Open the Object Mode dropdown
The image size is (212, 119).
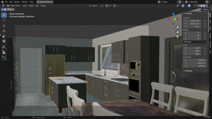click(14, 6)
